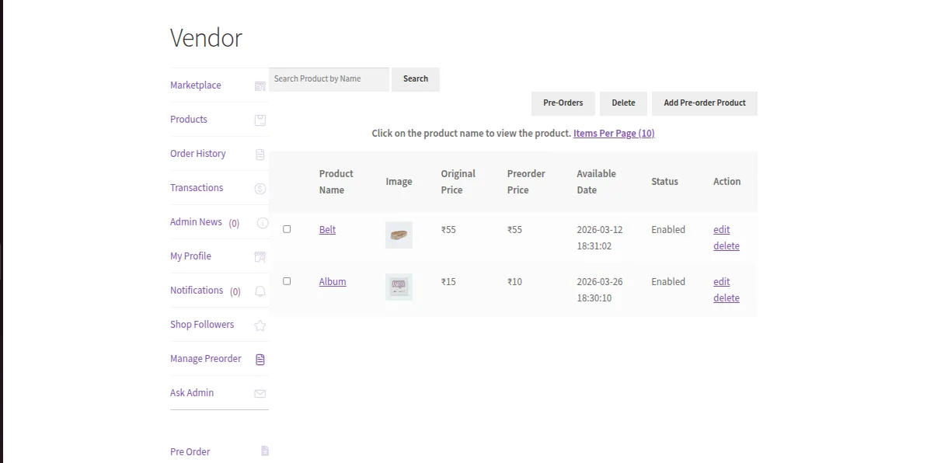Click the Manage Preorder document icon
The width and height of the screenshot is (934, 463).
click(x=260, y=360)
